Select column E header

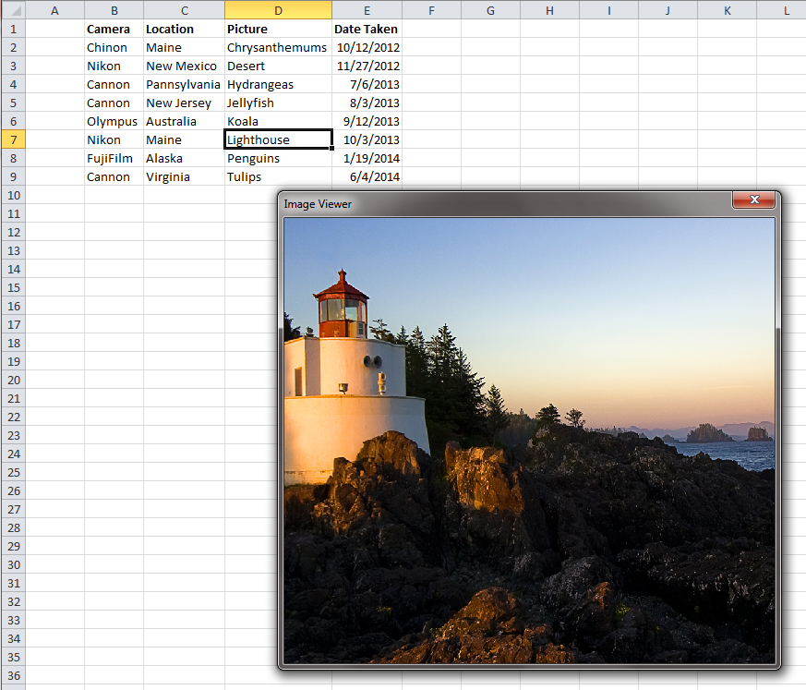pos(367,10)
